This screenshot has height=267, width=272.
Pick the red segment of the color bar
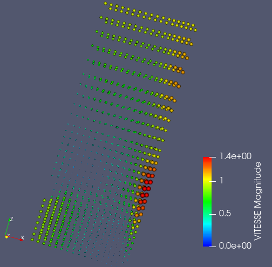coord(207,160)
